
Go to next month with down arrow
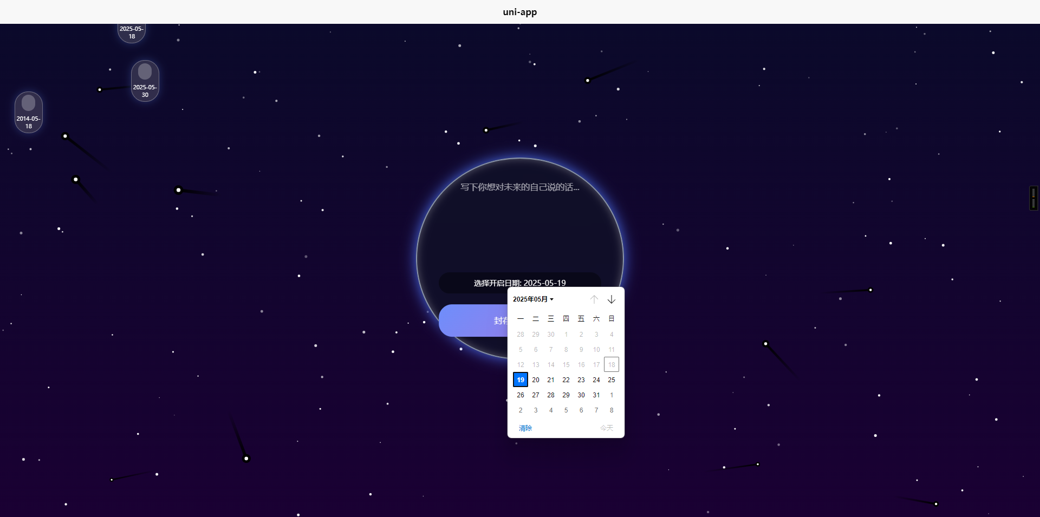pyautogui.click(x=612, y=299)
